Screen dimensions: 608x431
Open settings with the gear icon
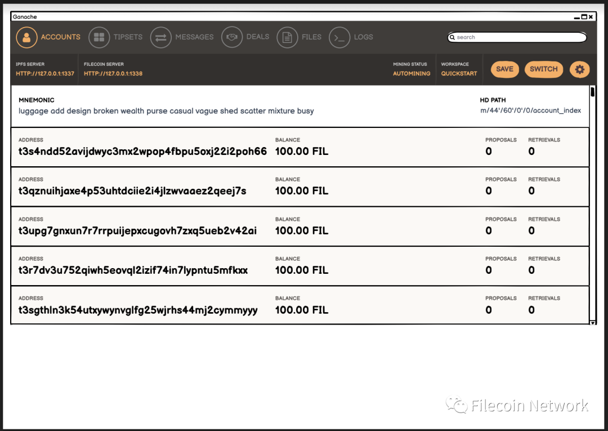[x=579, y=69]
